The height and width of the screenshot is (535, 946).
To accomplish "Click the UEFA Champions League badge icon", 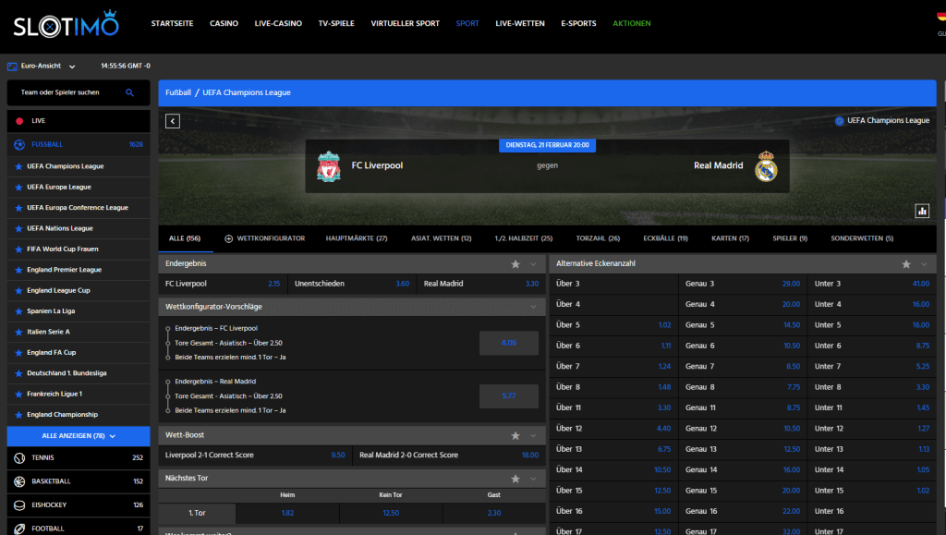I will coord(839,121).
